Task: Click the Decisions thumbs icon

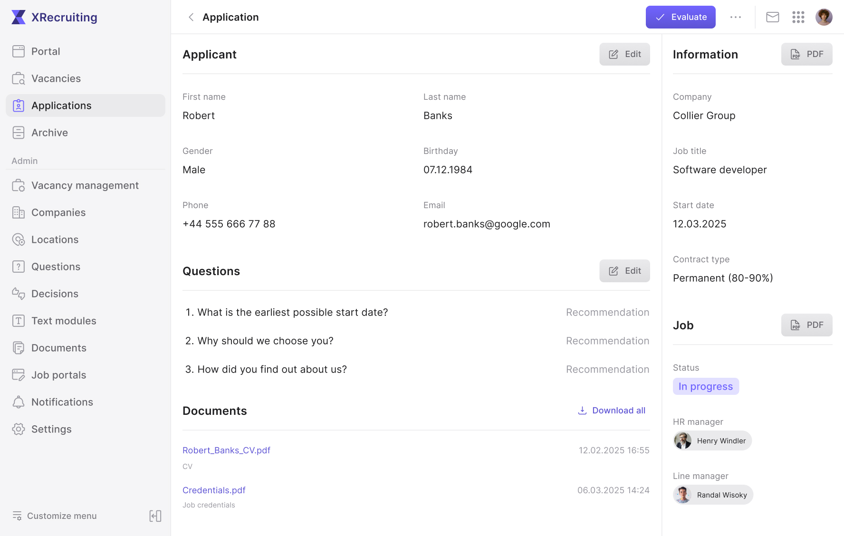Action: [19, 294]
